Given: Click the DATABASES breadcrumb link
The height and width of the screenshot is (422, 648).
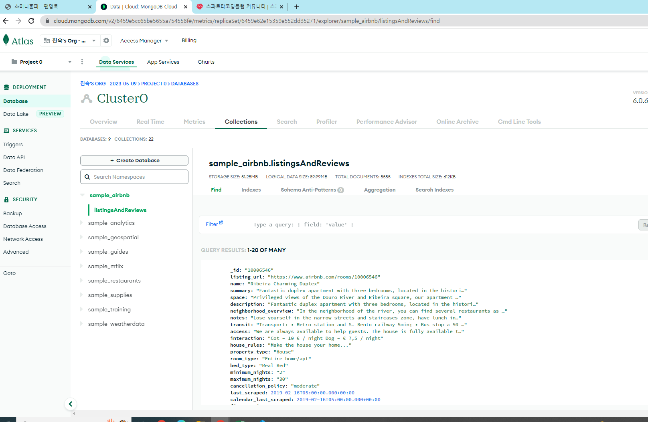Looking at the screenshot, I should click(185, 83).
